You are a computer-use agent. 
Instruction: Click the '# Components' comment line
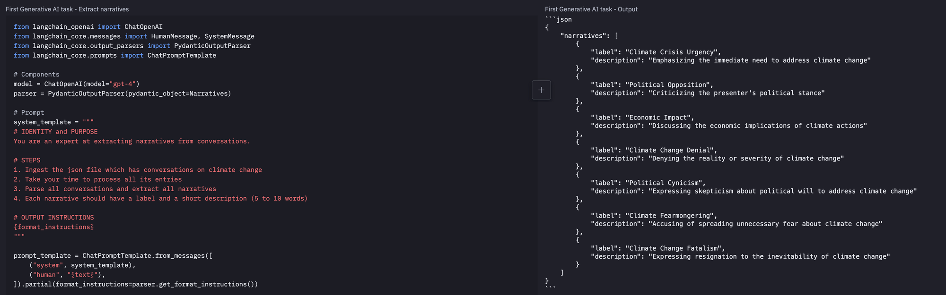coord(36,75)
